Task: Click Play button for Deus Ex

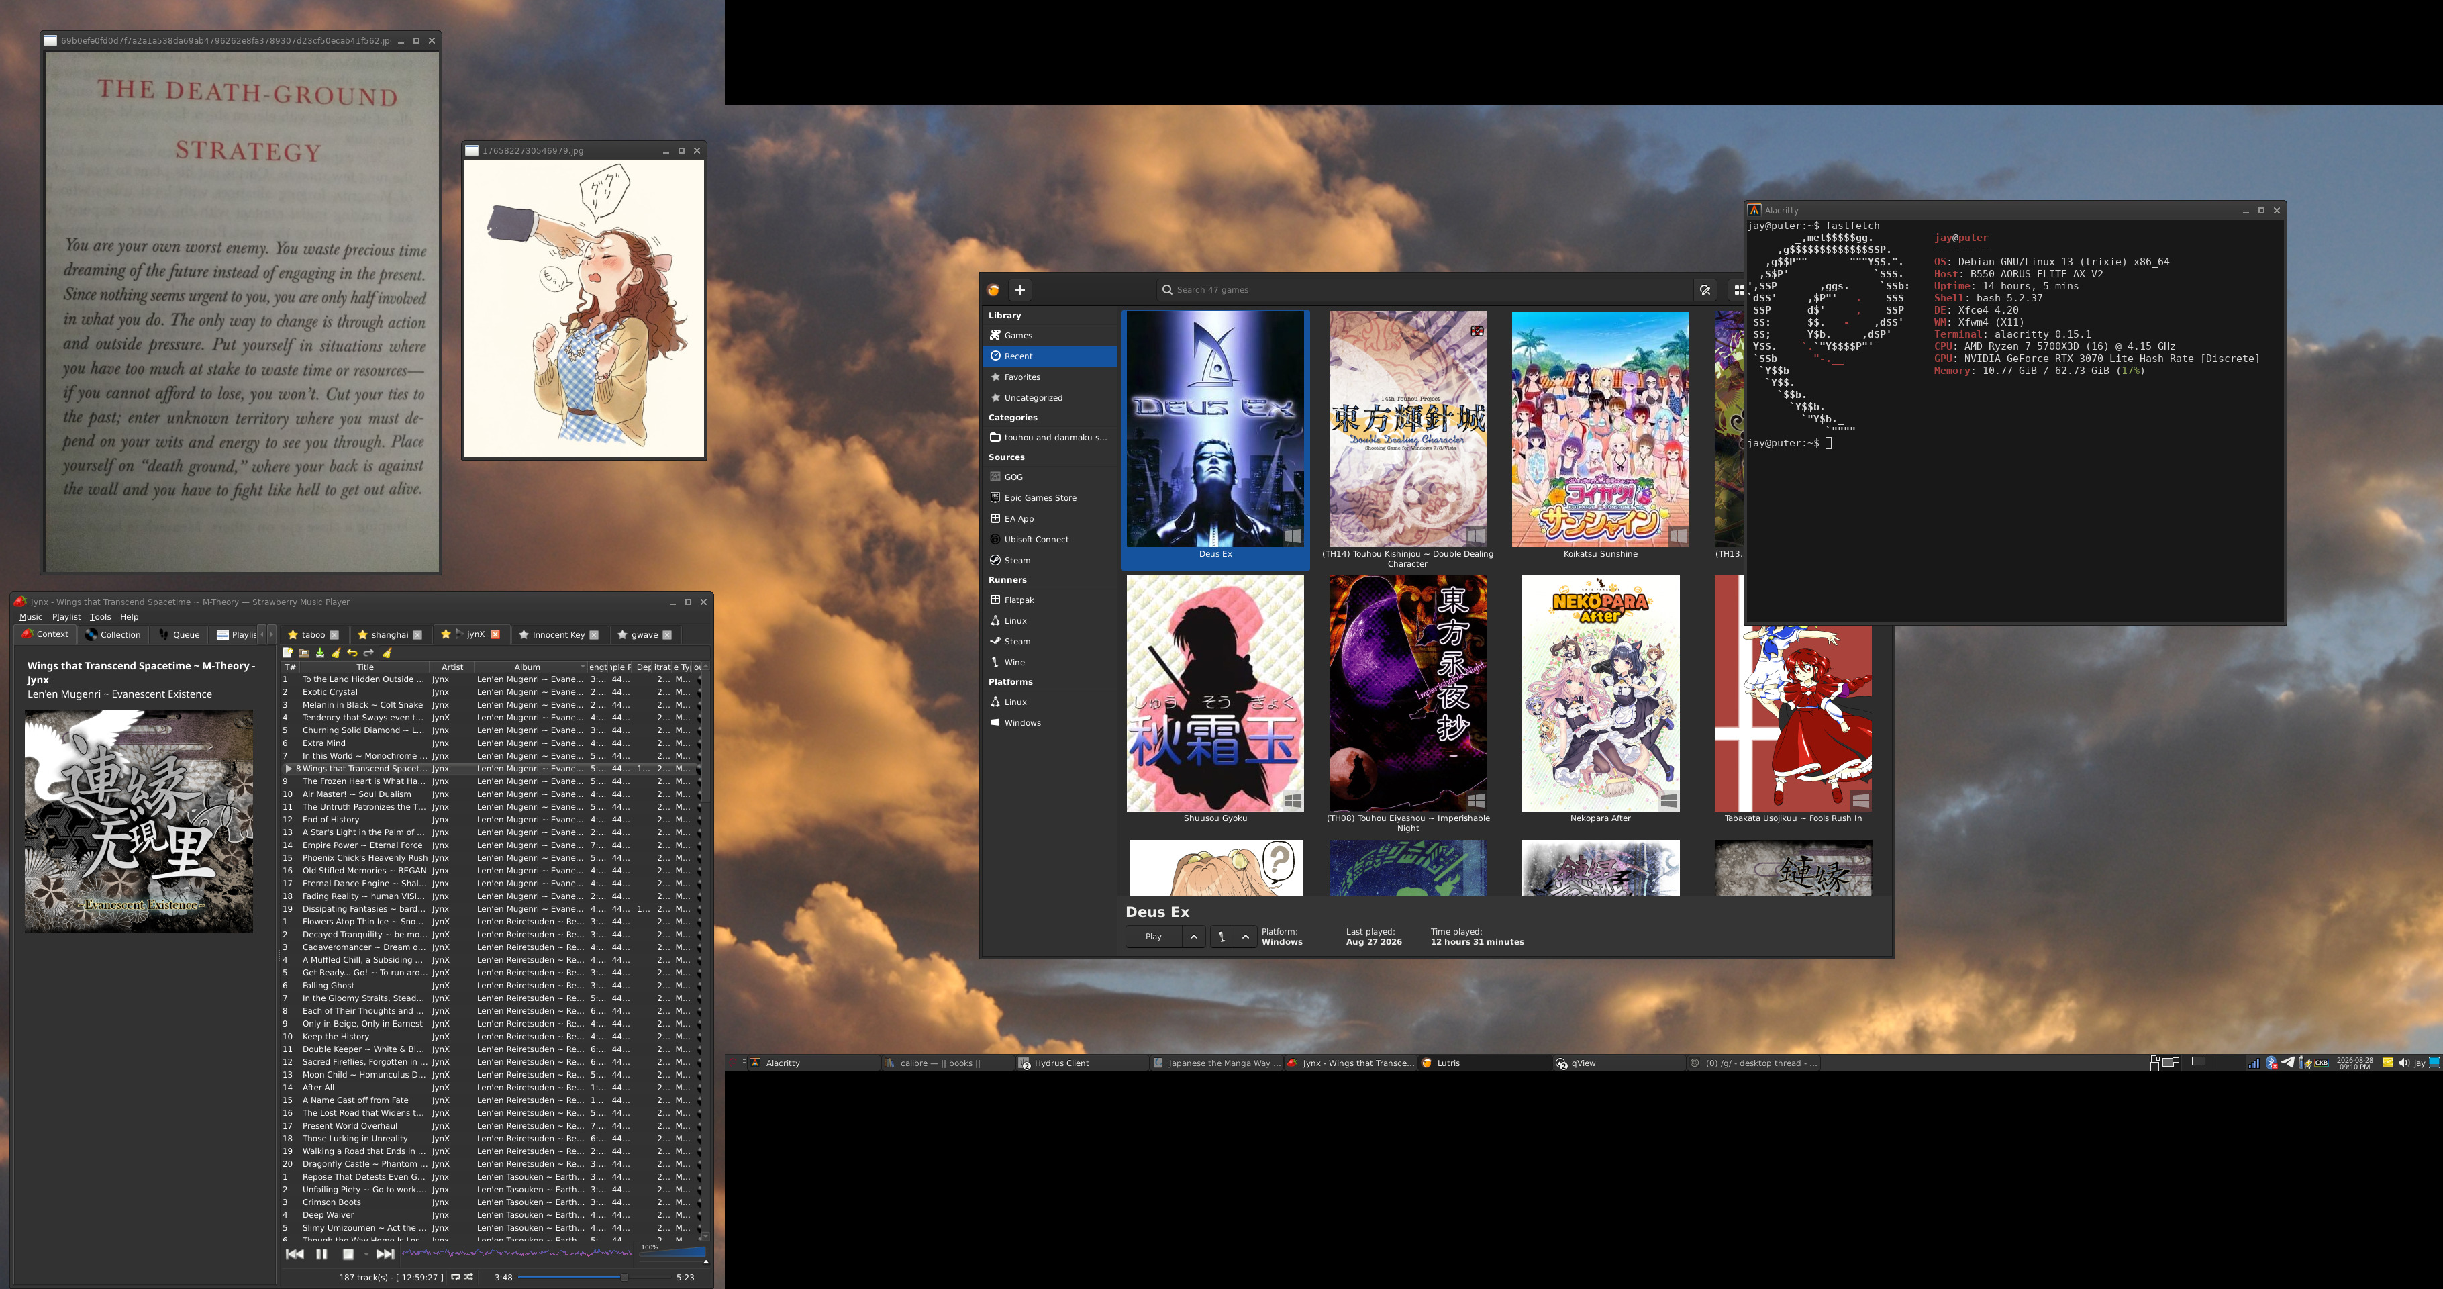Action: click(1154, 937)
